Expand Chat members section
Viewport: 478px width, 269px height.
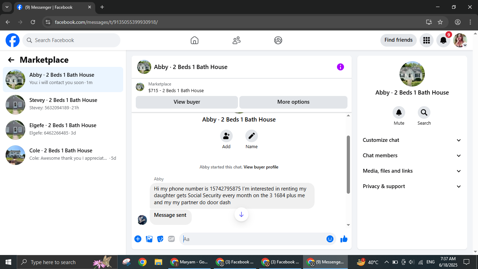412,156
